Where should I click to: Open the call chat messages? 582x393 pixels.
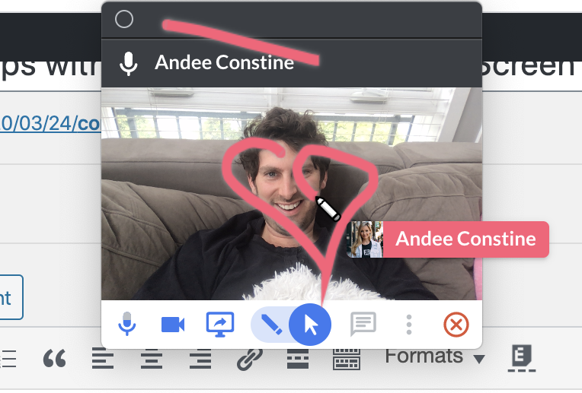pyautogui.click(x=363, y=325)
